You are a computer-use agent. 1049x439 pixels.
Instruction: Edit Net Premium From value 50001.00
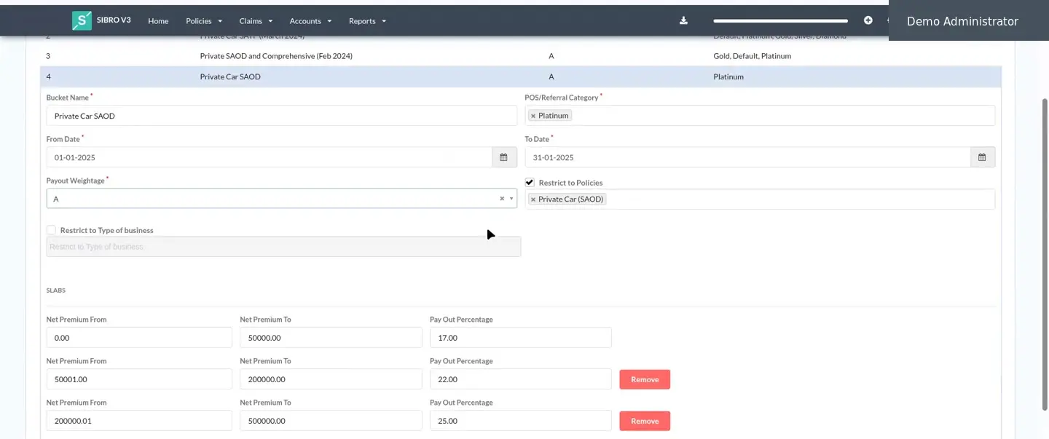point(139,379)
